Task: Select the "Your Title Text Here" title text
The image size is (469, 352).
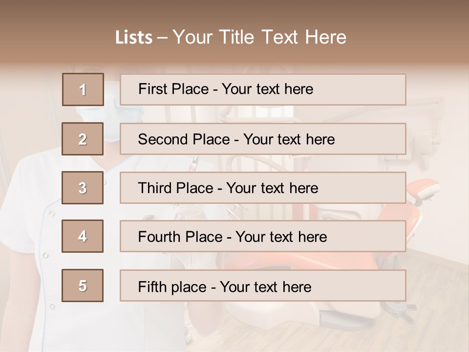Action: tap(259, 37)
